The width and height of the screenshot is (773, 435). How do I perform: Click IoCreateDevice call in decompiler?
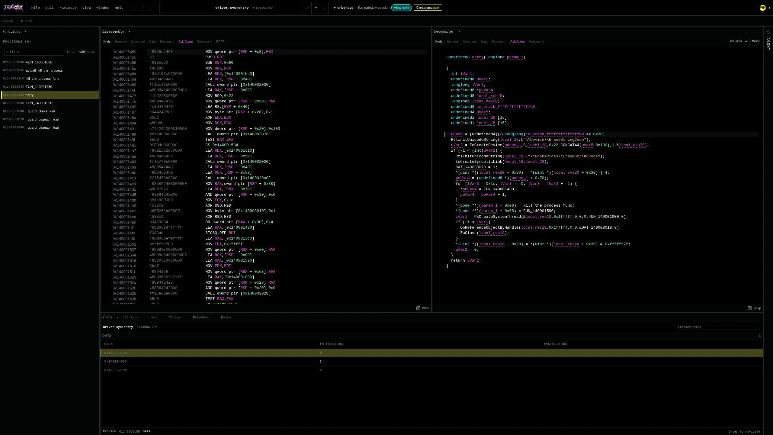(486, 145)
